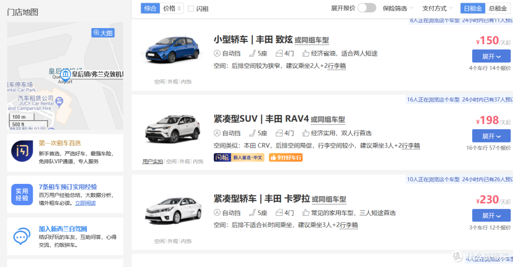Select the 综合 sorting tab
Image resolution: width=513 pixels, height=267 pixels.
150,8
